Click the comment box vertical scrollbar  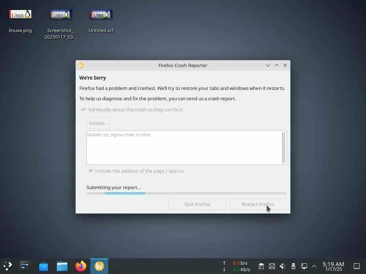pyautogui.click(x=283, y=148)
